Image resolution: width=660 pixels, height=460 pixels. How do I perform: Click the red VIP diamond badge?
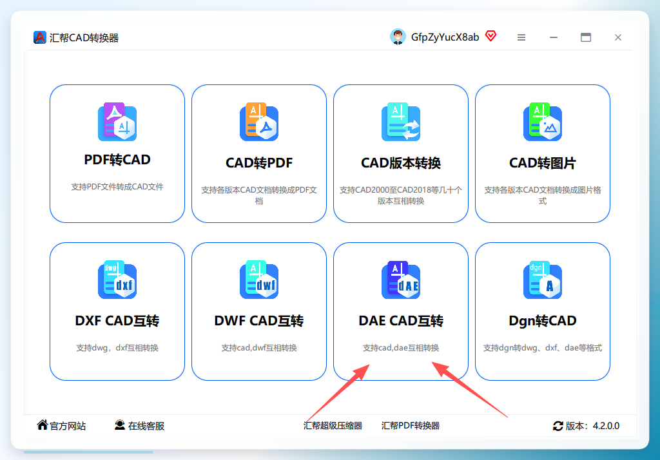490,36
